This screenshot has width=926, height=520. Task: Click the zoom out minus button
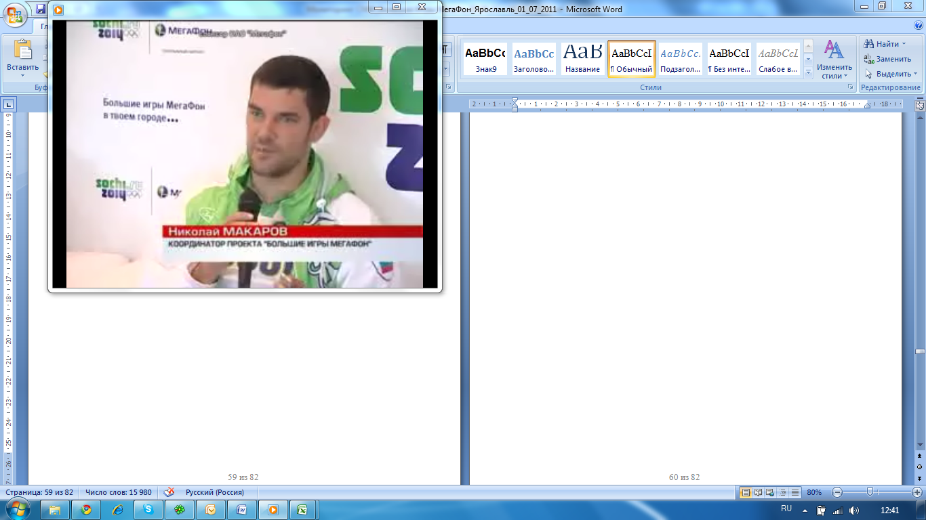[837, 492]
